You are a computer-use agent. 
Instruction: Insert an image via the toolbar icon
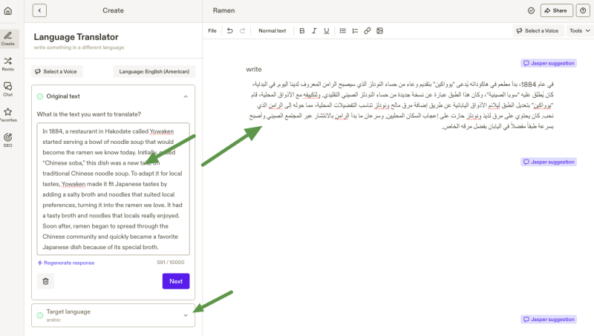pos(379,30)
